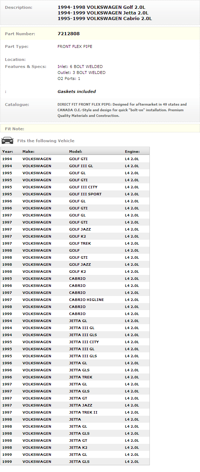
Task: Click the O2 Ports: 1 spec
Action: click(69, 78)
